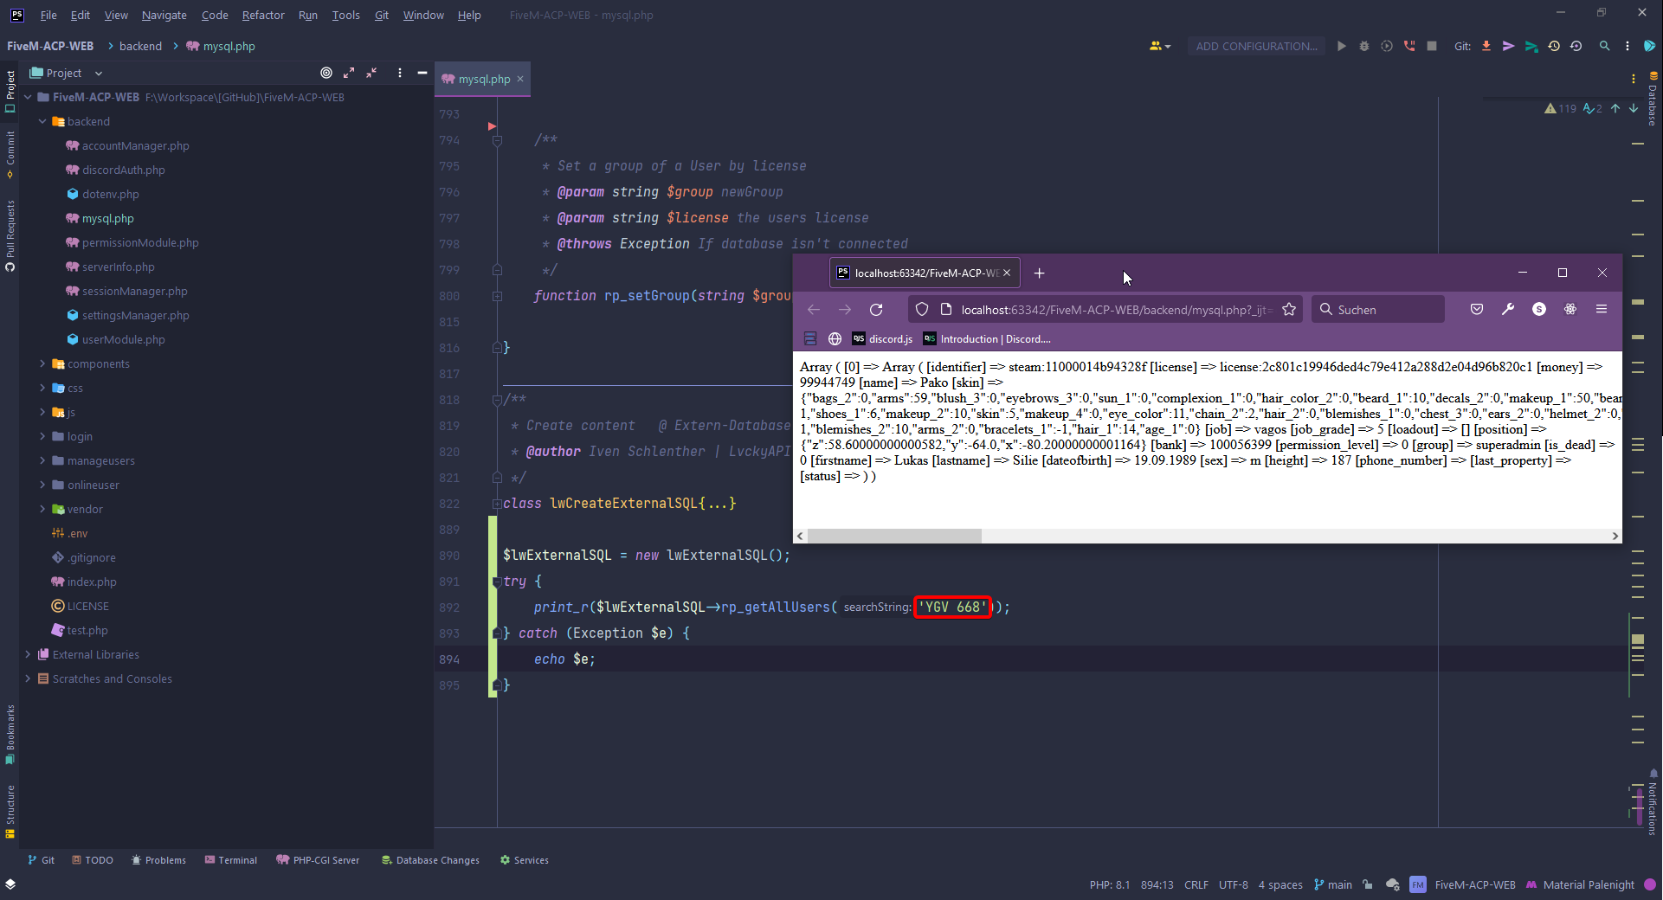Collapse all in Project panel

(x=371, y=73)
